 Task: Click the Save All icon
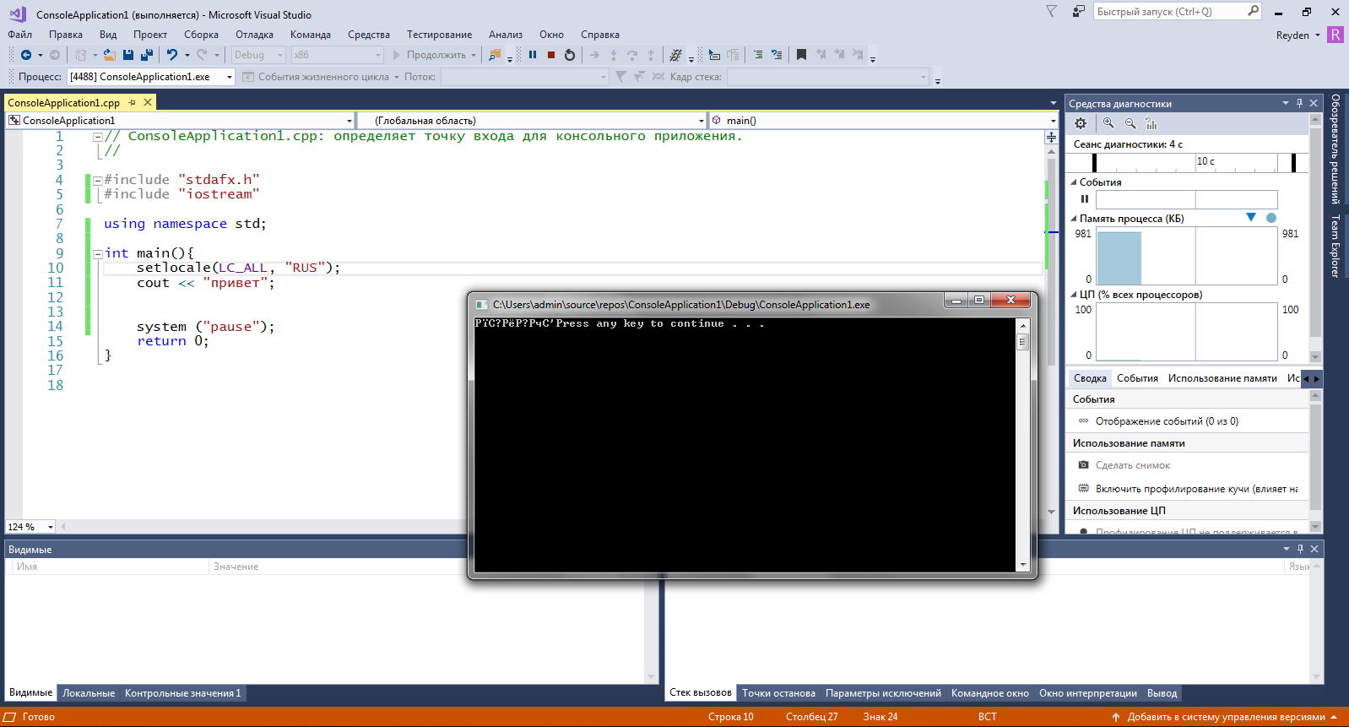[x=147, y=55]
